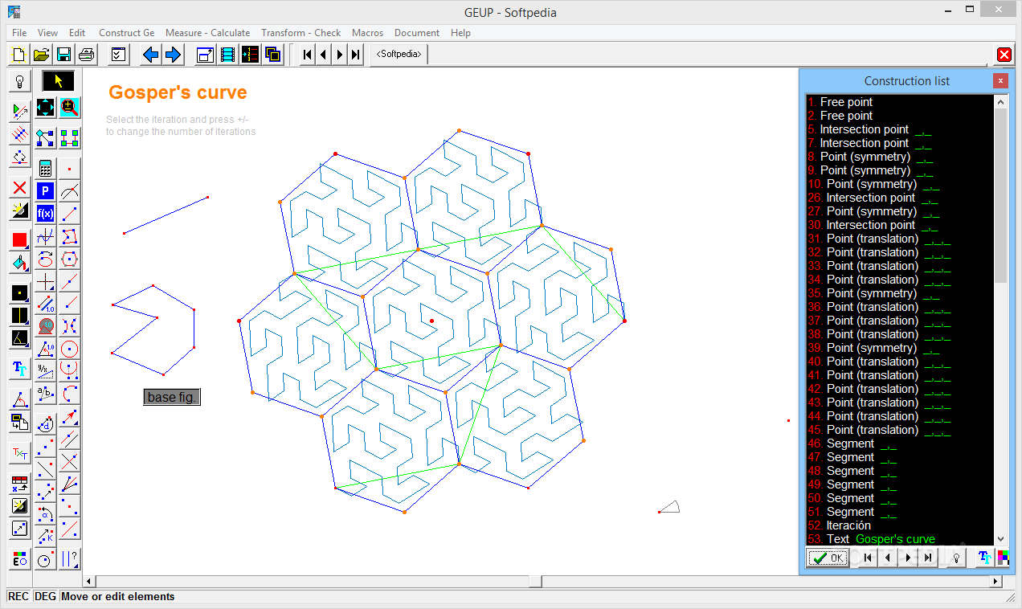Image resolution: width=1022 pixels, height=609 pixels.
Task: Go to last item in Construction list controls
Action: point(928,558)
